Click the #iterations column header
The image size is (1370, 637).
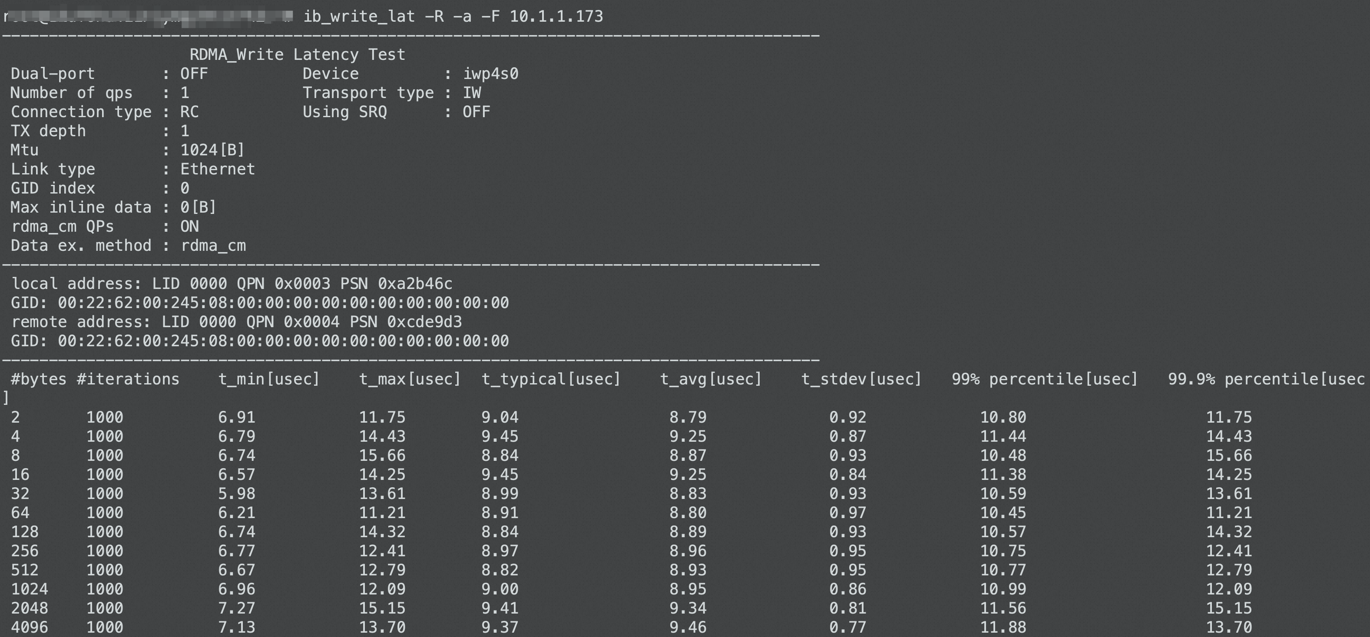[x=128, y=379]
